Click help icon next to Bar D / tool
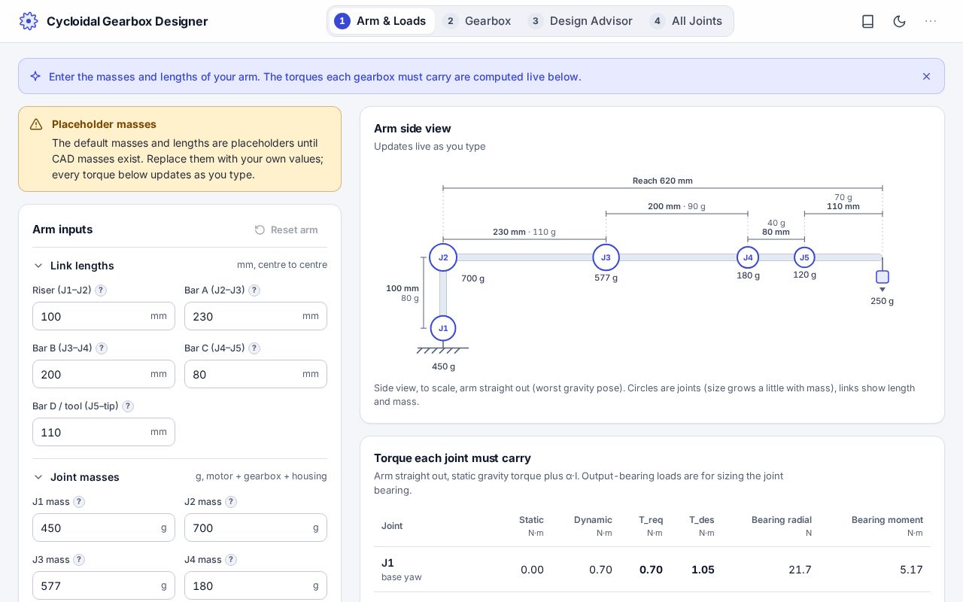Image resolution: width=963 pixels, height=602 pixels. point(128,406)
